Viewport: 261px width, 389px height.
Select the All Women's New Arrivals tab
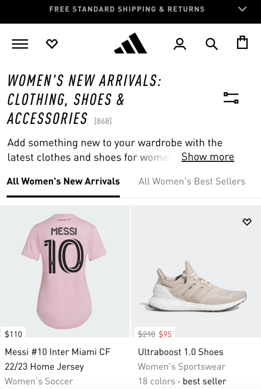(63, 182)
